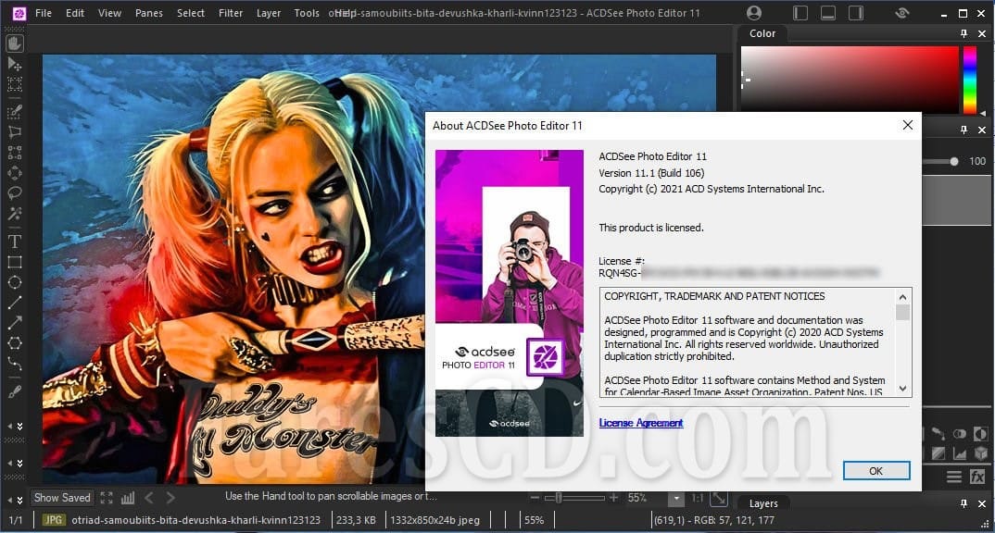
Task: Open the Layer menu
Action: (269, 13)
